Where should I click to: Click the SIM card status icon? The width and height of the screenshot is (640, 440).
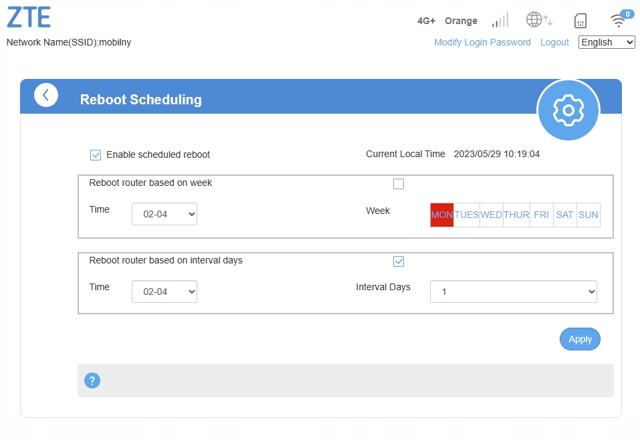580,21
